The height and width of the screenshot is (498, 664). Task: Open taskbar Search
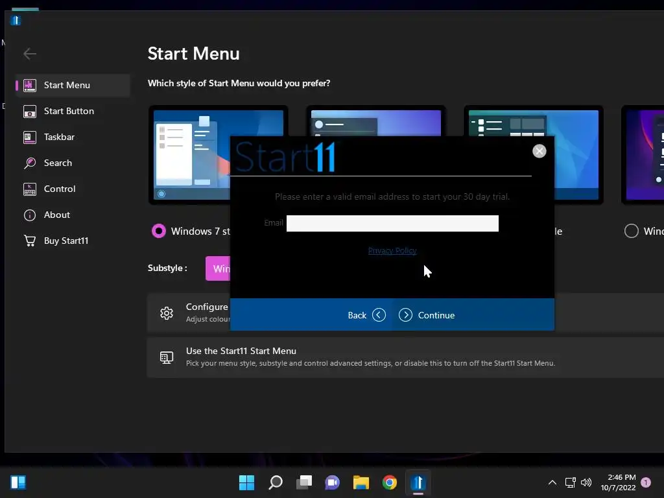tap(275, 482)
